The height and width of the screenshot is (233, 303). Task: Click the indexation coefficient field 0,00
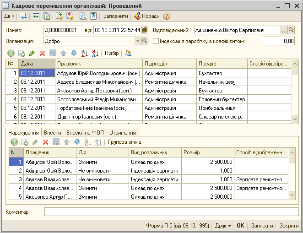tap(278, 41)
